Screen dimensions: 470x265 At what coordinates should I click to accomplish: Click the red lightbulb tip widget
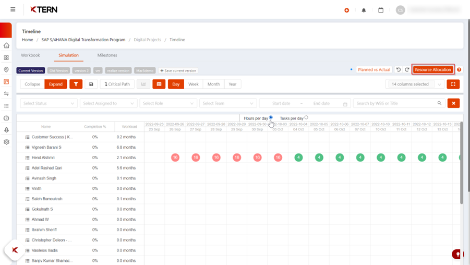click(457, 254)
